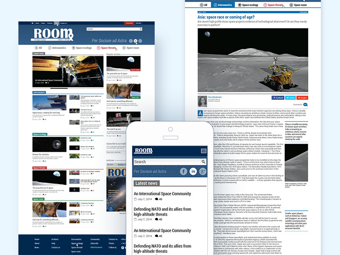Viewport: 340px width, 255px height.
Task: Click the magnifier icon in the desktop search field
Action: [141, 29]
